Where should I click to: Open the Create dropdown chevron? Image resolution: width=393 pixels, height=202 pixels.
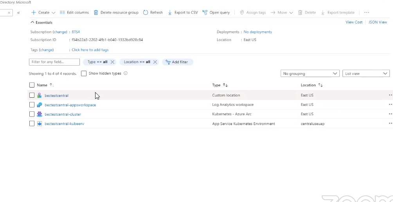pyautogui.click(x=53, y=13)
